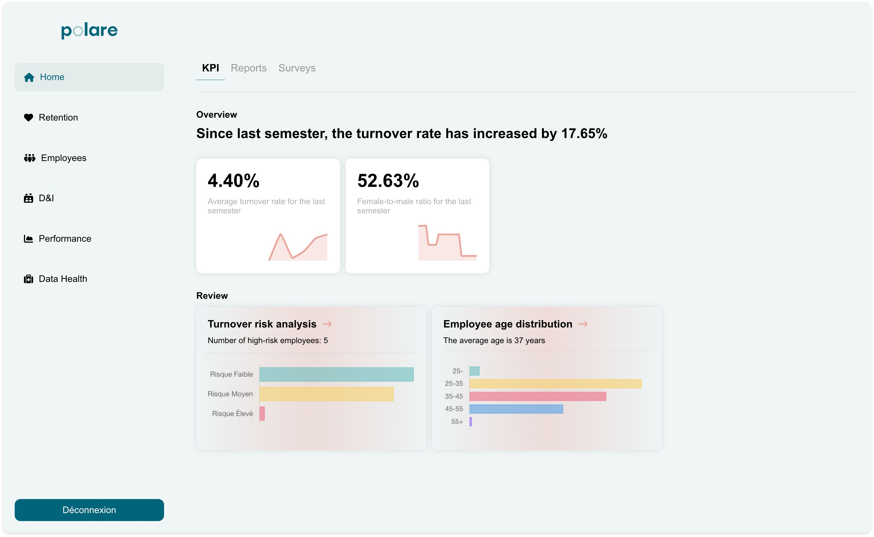Select the KPI tab
874x537 pixels.
click(x=210, y=68)
